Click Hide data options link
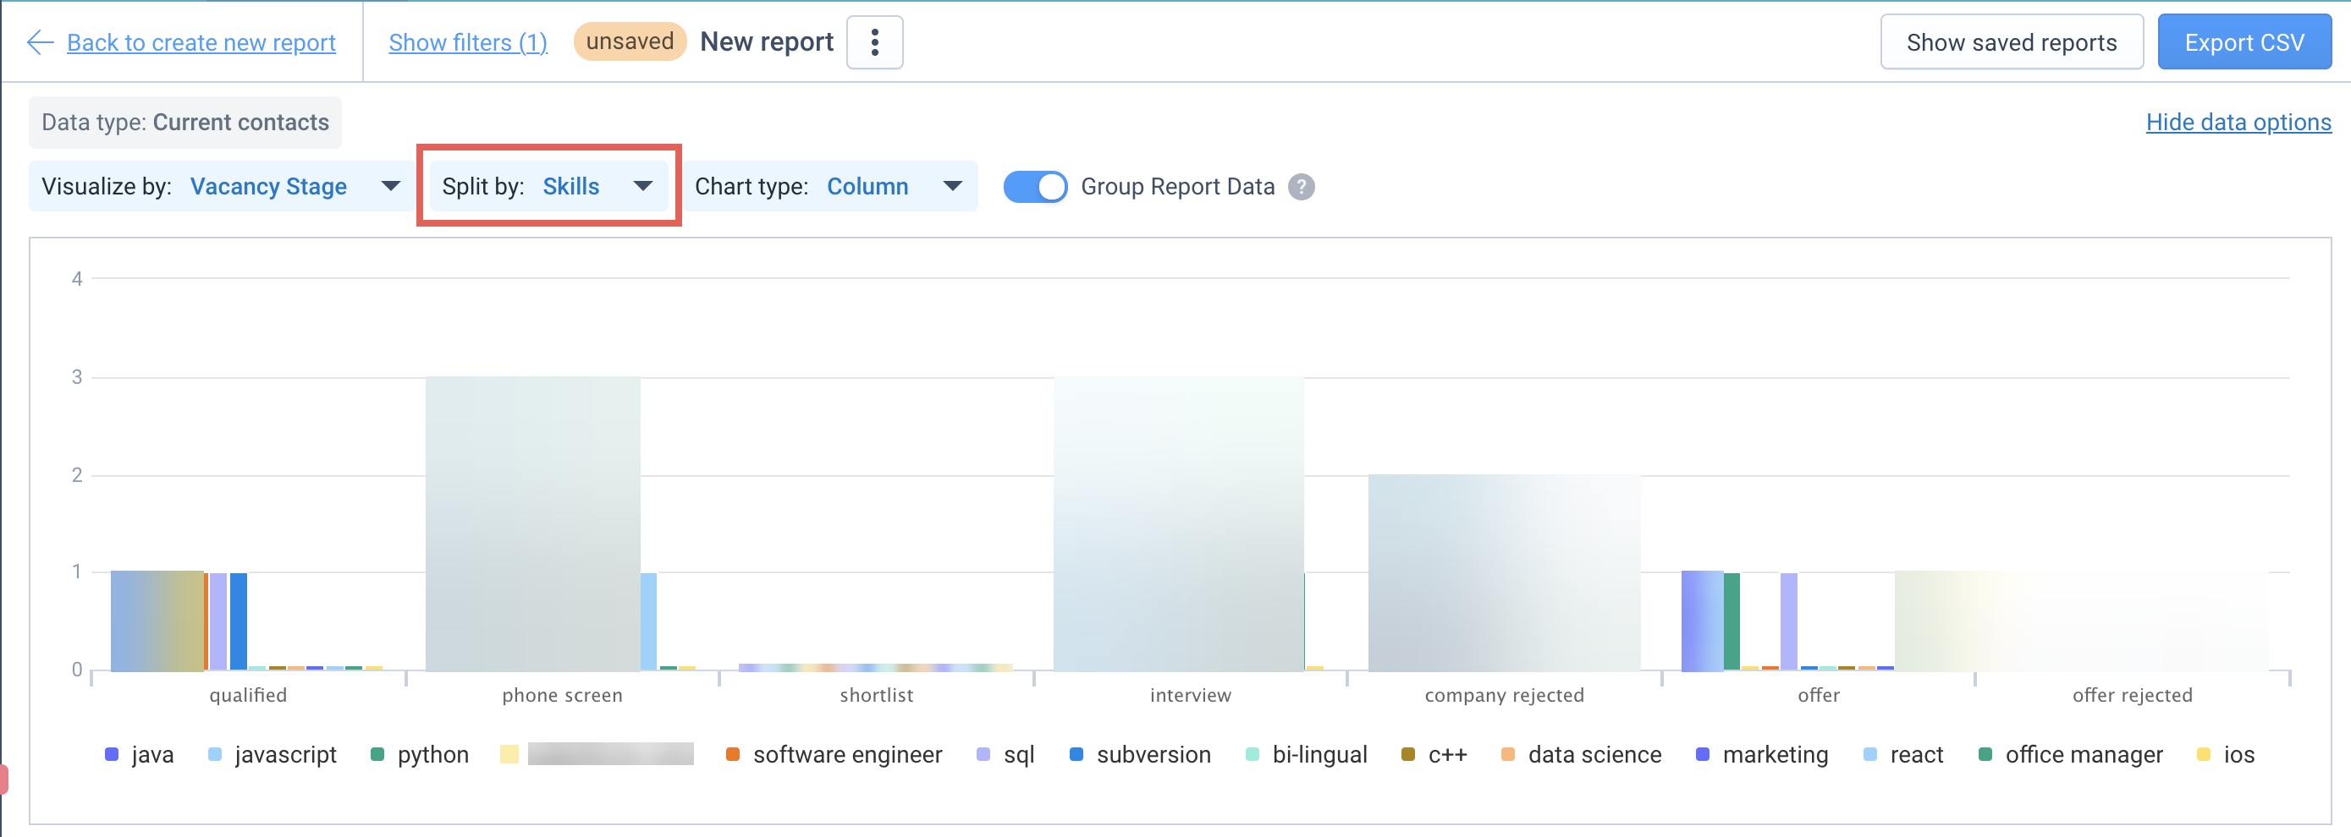Viewport: 2351px width, 837px height. pyautogui.click(x=2238, y=123)
